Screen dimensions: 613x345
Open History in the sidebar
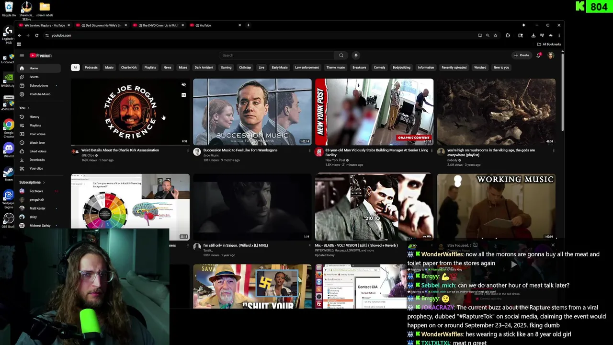click(x=34, y=117)
